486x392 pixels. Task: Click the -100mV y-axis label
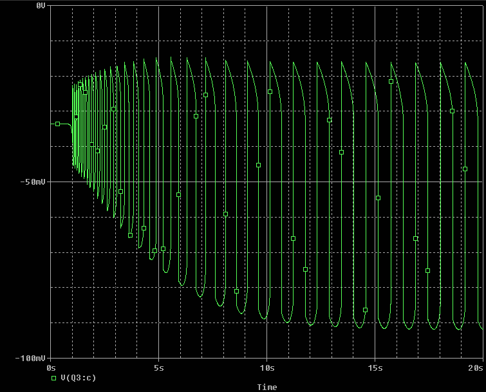pos(30,359)
